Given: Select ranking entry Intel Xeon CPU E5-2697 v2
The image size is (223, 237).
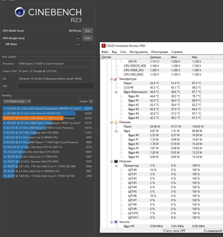Looking at the screenshot, I should [48, 147].
